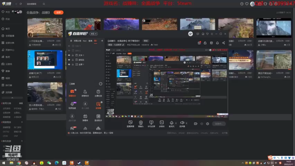Collapse the Douyu sidebar menu chevron

12,98
